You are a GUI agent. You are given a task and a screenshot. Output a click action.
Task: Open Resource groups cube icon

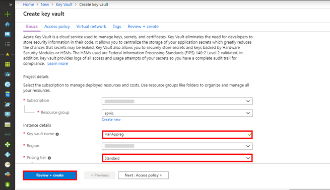click(x=8, y=74)
